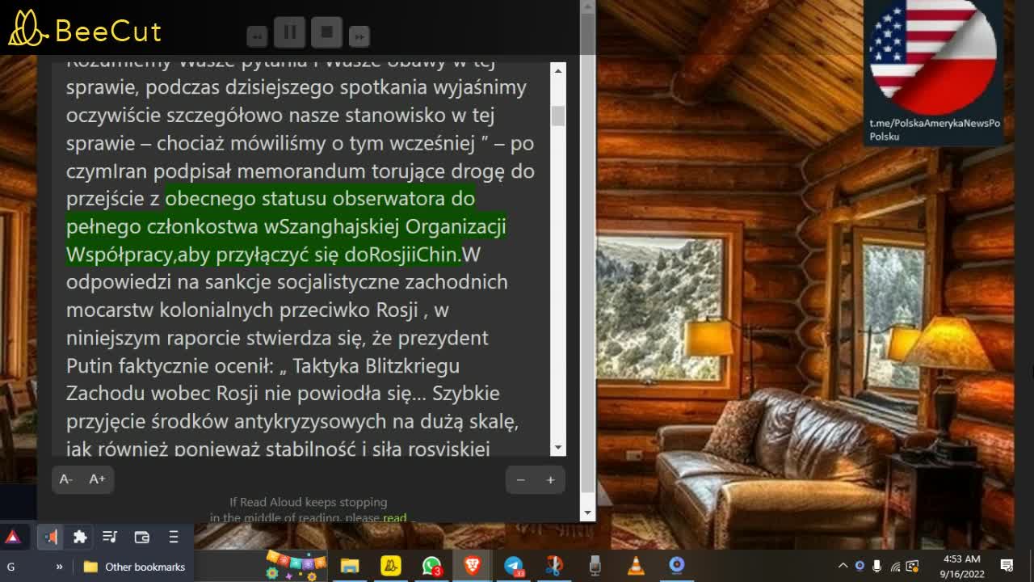This screenshot has width=1034, height=582.
Task: Rewind to previous paragraph in Read Aloud
Action: coord(257,36)
